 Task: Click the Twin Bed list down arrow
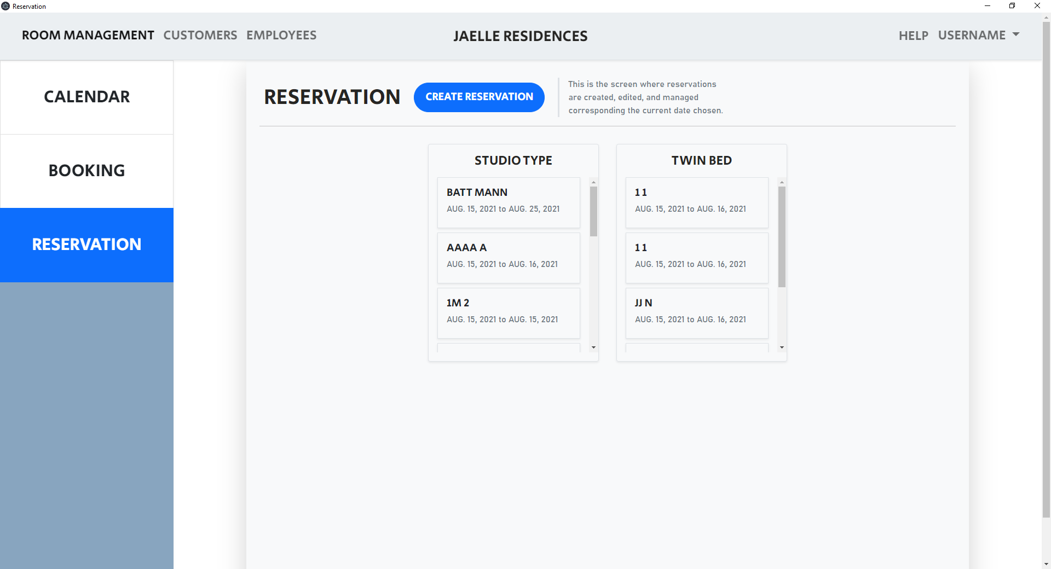tap(782, 347)
